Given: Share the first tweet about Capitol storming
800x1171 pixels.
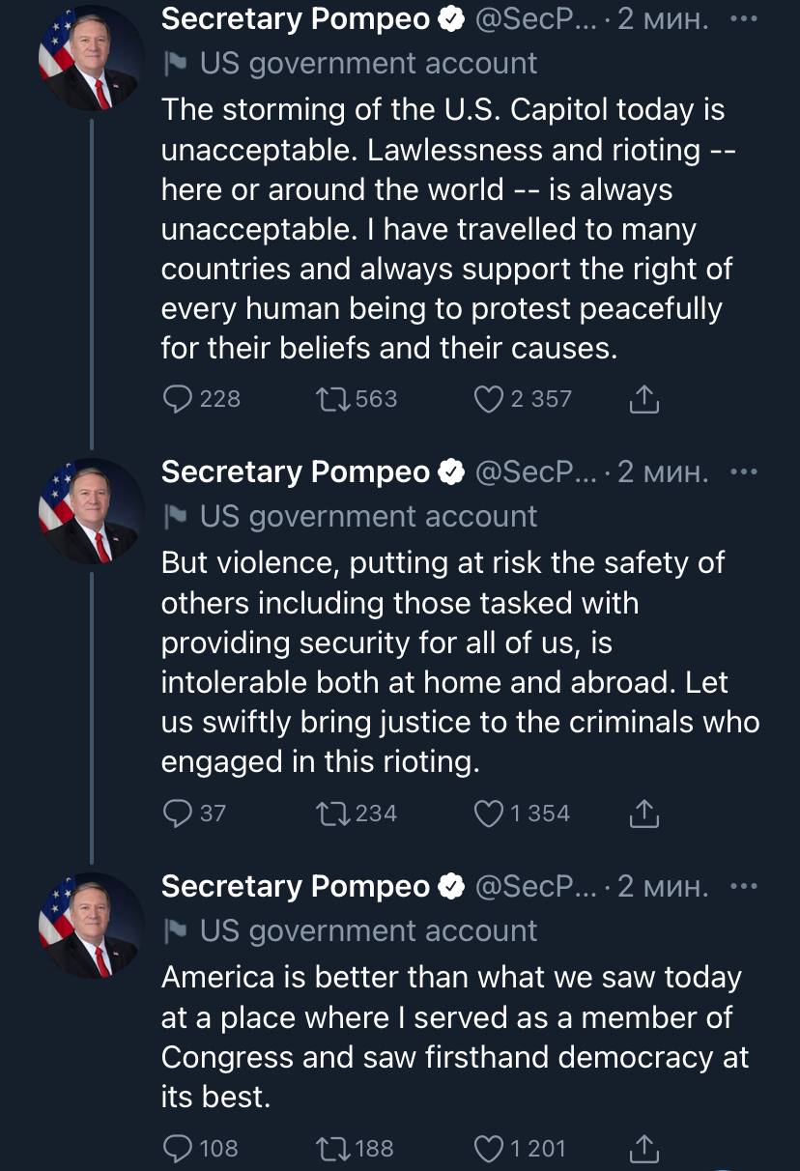Looking at the screenshot, I should 643,399.
